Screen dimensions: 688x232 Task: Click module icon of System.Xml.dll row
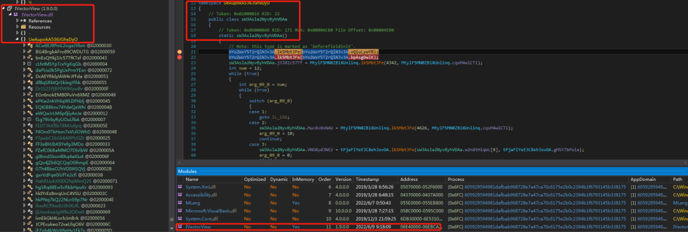coord(180,186)
